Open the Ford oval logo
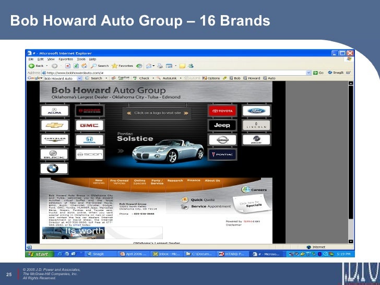This screenshot has width=380, height=285. click(256, 111)
